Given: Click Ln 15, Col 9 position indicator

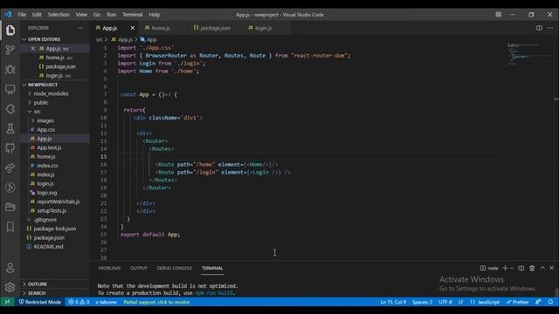Looking at the screenshot, I should point(393,302).
